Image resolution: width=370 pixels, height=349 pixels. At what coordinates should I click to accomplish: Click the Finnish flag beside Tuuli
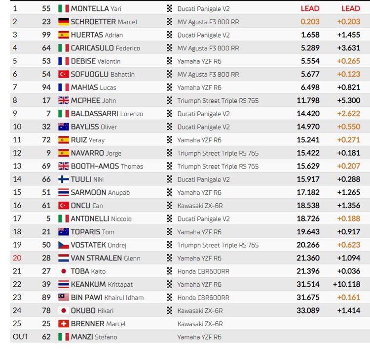[64, 179]
